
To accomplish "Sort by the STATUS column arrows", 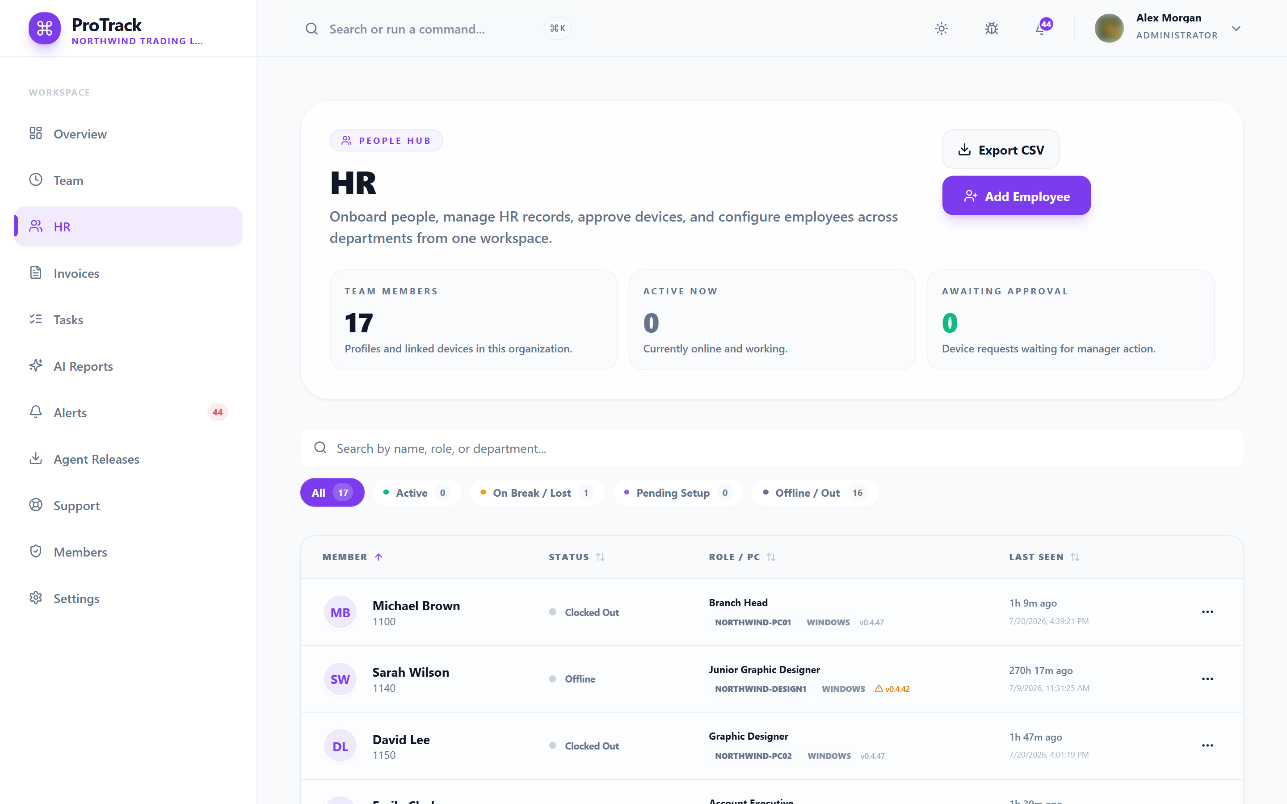I will pyautogui.click(x=601, y=557).
